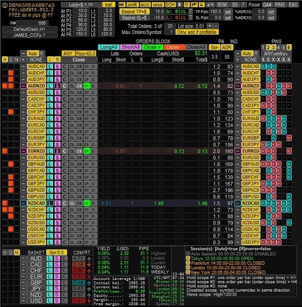This screenshot has width=302, height=307.
Task: Change the ANY close condition selector
Action: pyautogui.click(x=68, y=54)
